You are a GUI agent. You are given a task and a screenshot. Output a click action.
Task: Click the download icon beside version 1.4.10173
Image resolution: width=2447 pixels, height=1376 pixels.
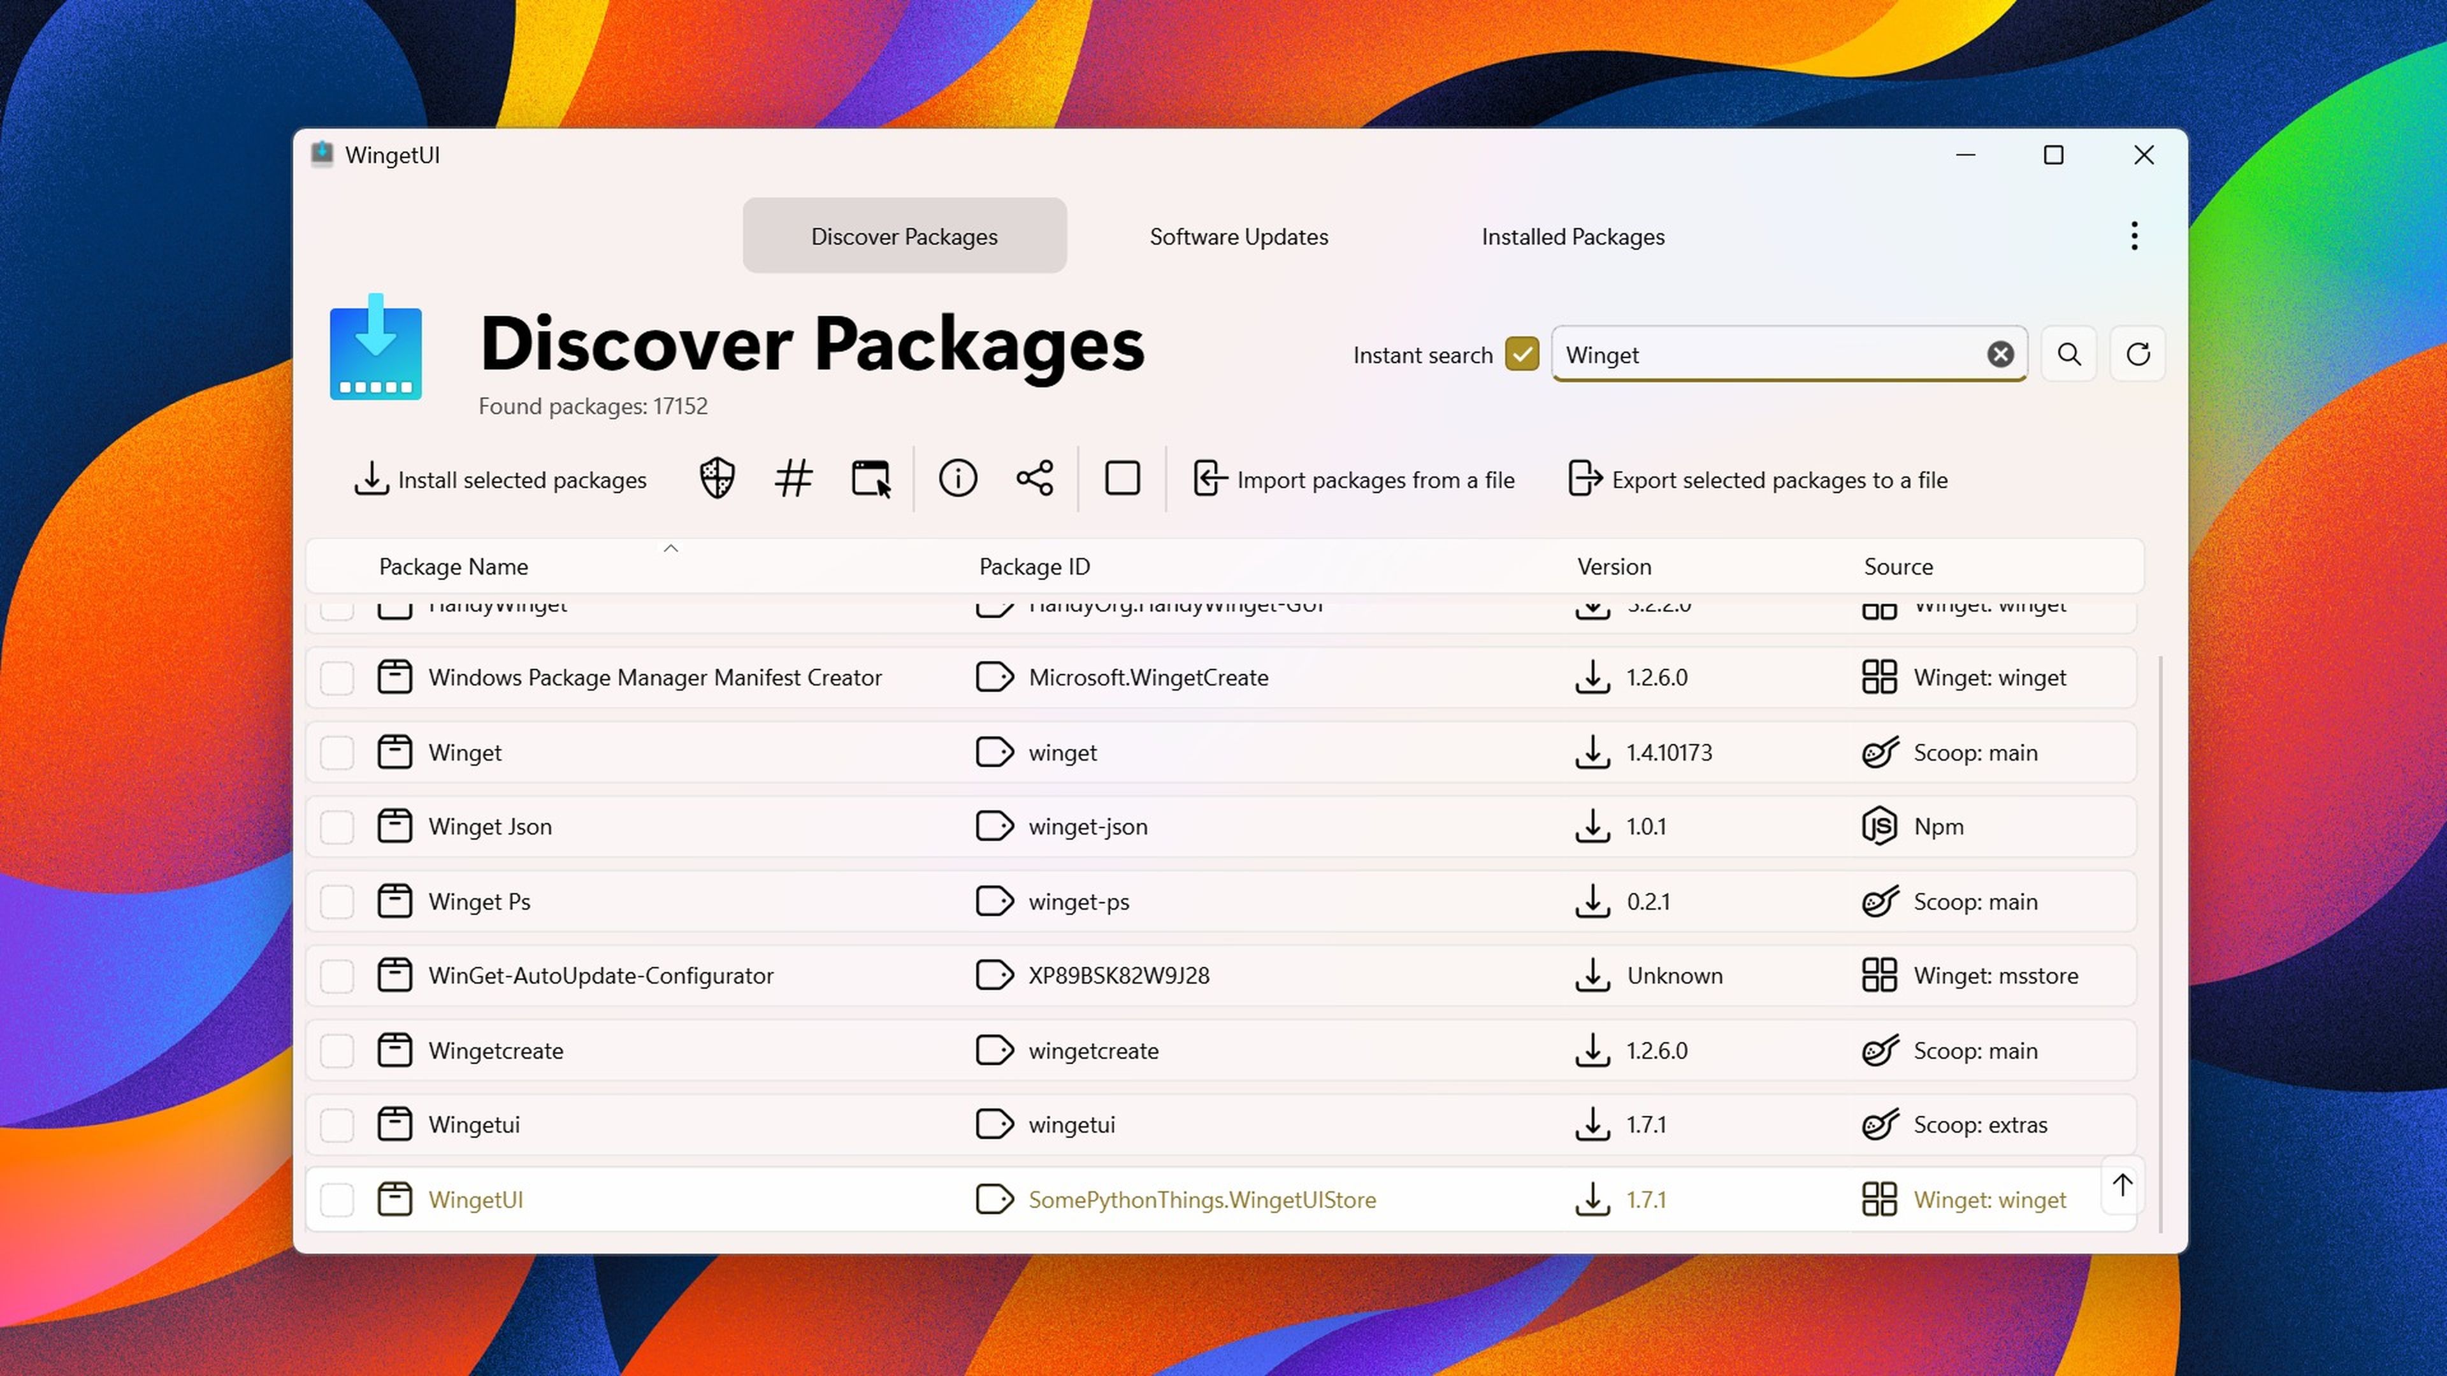point(1592,752)
